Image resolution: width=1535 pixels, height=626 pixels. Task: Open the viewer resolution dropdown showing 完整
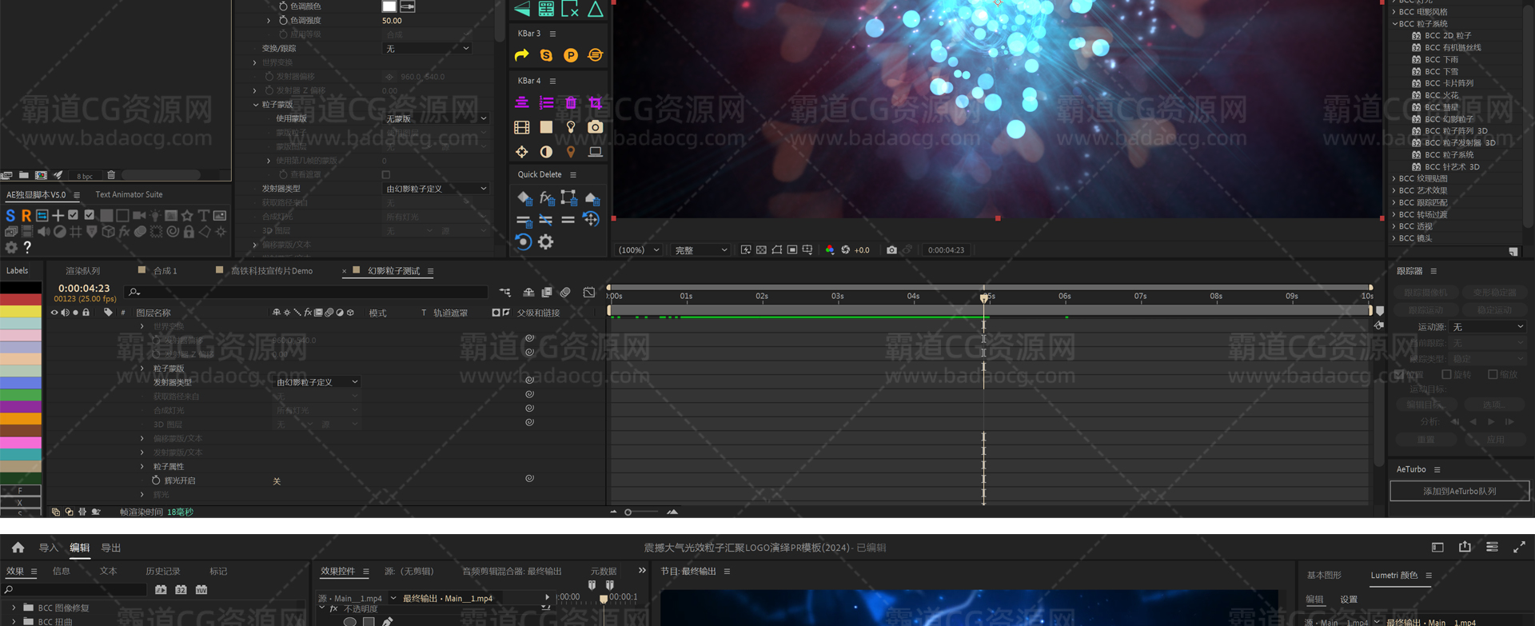tap(700, 250)
